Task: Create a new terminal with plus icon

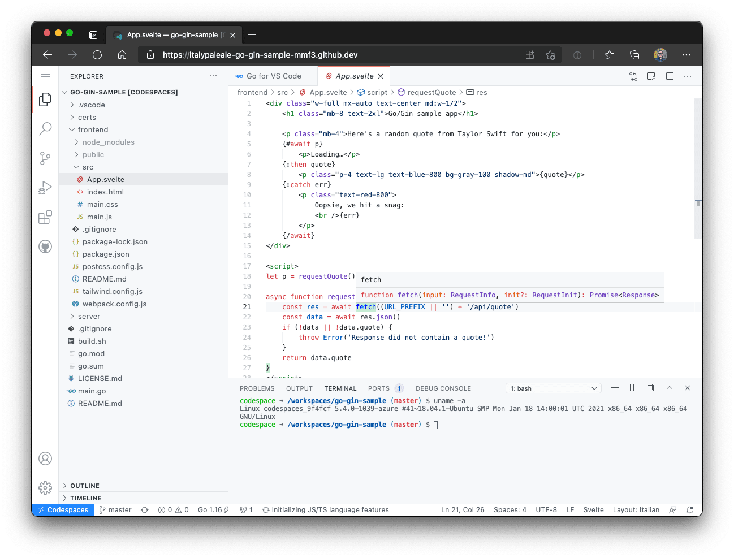Action: tap(615, 388)
